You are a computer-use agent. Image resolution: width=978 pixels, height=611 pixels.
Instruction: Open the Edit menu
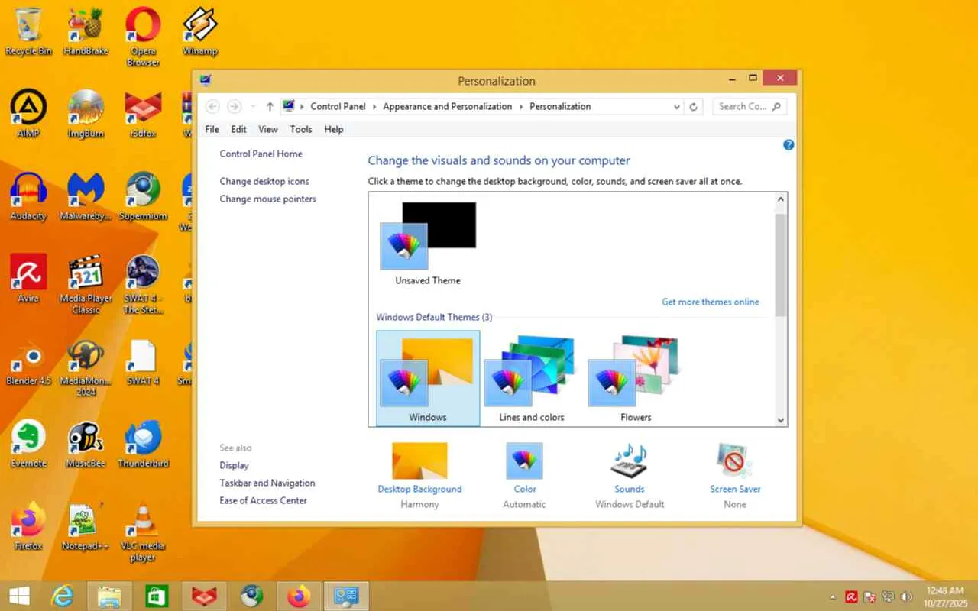point(239,130)
